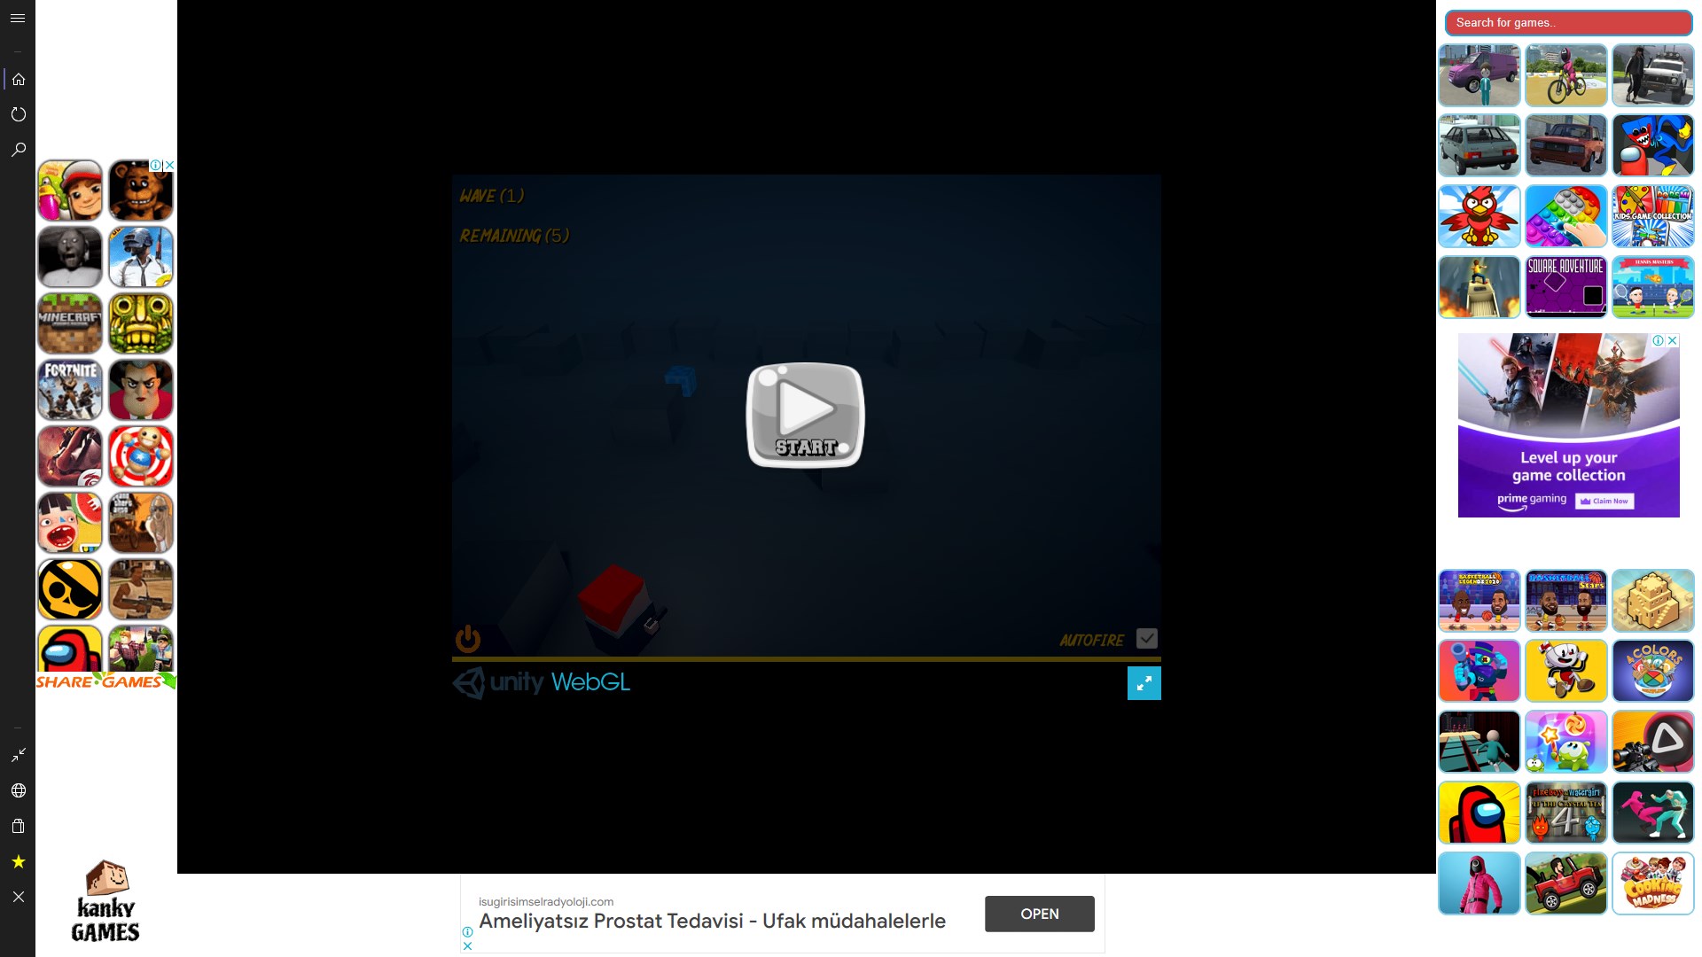The image size is (1702, 957).
Task: Open the Fortnite game icon on the left
Action: [70, 390]
